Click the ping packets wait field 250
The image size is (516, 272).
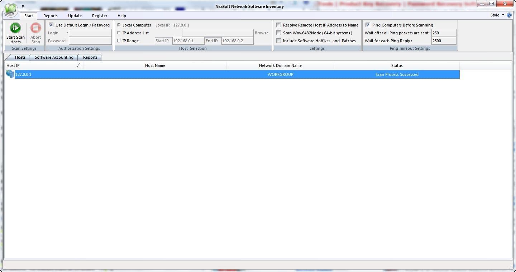[444, 33]
